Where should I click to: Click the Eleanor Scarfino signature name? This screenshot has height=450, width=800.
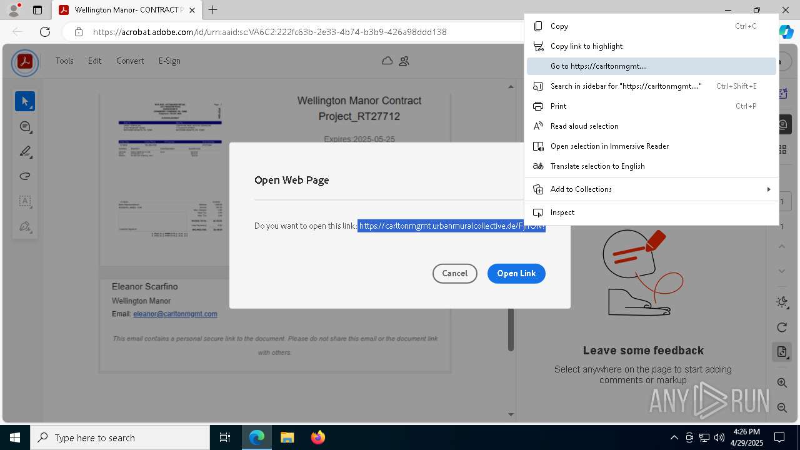(x=145, y=286)
